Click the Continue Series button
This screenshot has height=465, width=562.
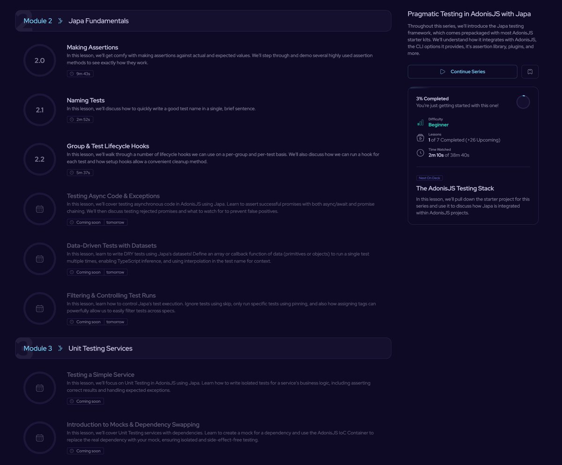(x=462, y=72)
